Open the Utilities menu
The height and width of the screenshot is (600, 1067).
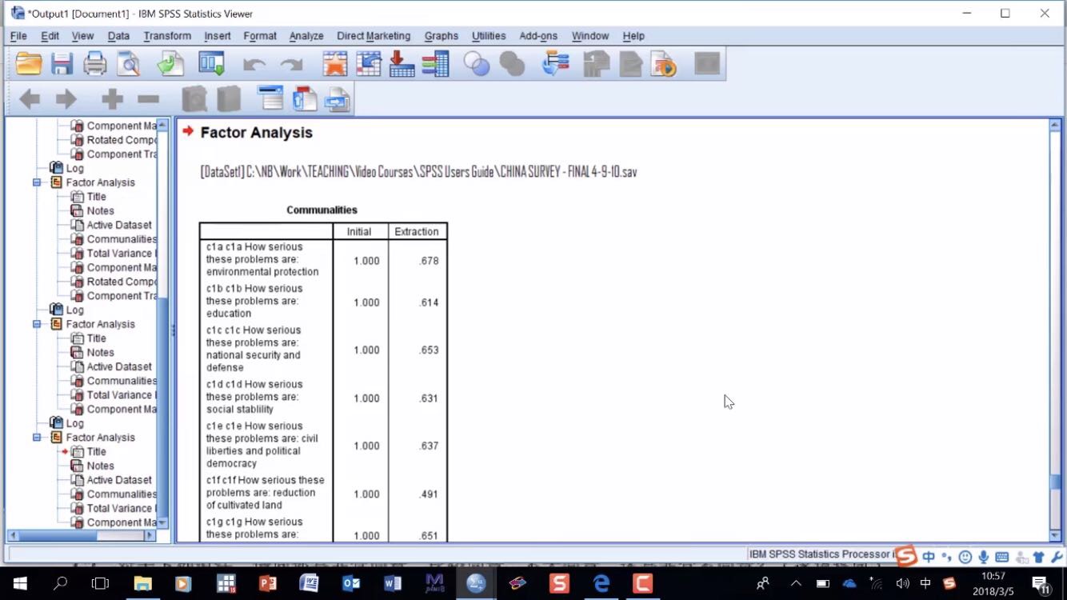click(x=489, y=36)
